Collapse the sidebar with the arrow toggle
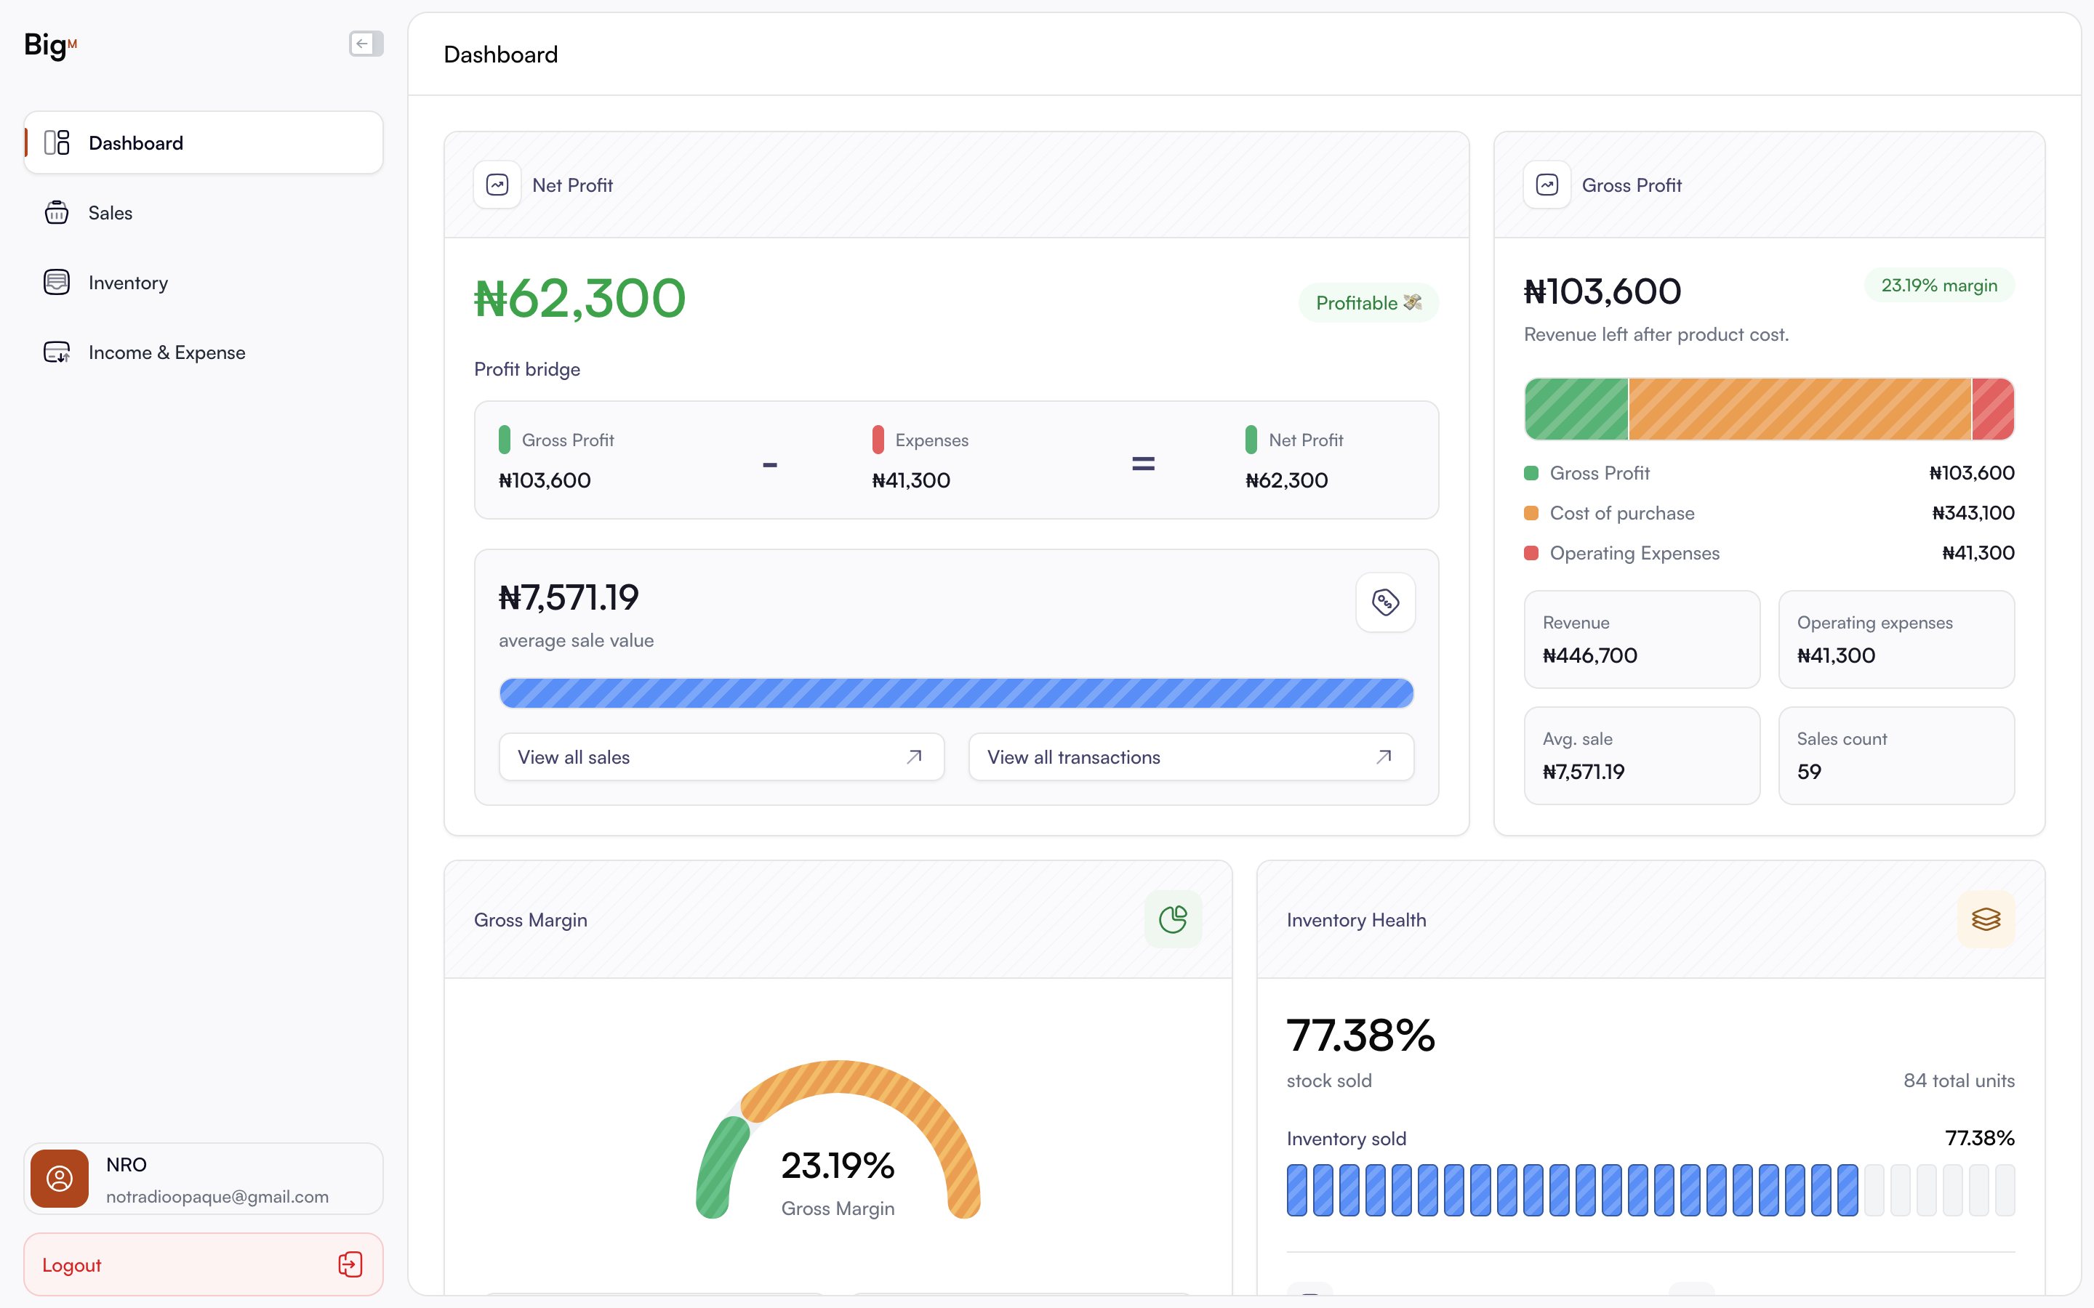Viewport: 2094px width, 1308px height. click(x=366, y=44)
